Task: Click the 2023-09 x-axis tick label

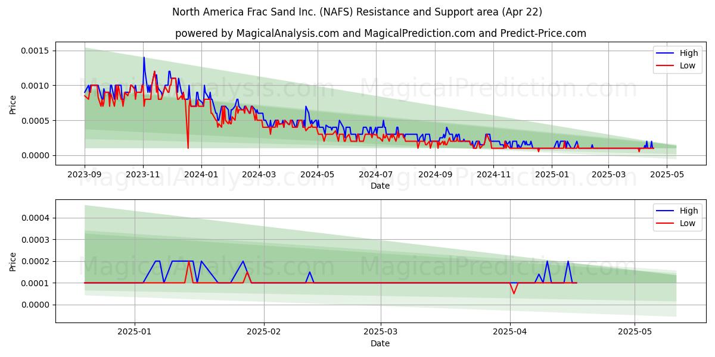Action: (x=85, y=175)
